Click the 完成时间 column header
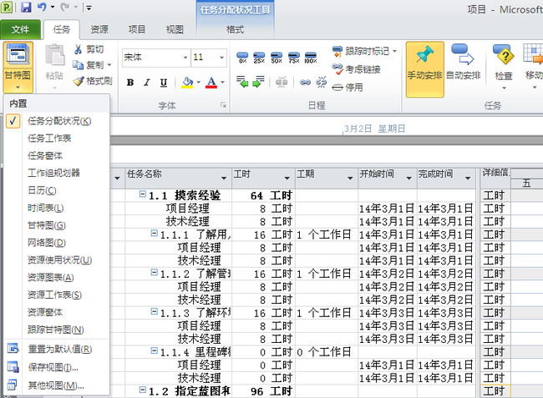Viewport: 543px width, 398px height. pyautogui.click(x=446, y=178)
